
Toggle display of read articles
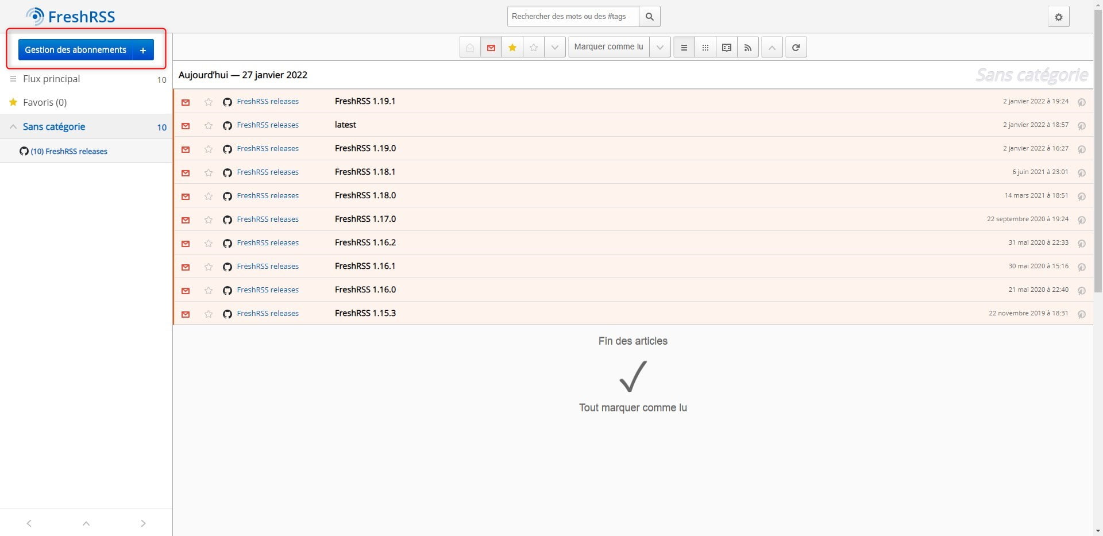tap(469, 47)
